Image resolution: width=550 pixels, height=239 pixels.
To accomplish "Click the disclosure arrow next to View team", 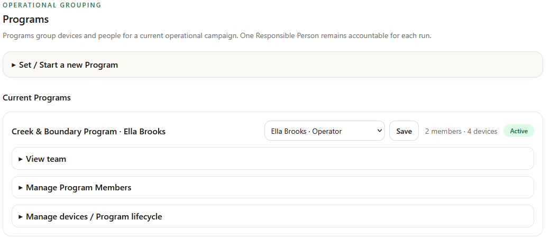I will [21, 159].
